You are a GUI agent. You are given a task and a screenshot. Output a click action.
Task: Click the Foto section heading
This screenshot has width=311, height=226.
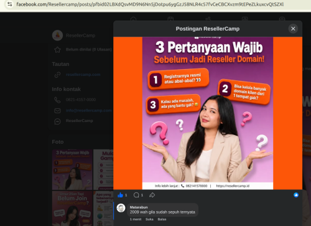[x=58, y=142]
